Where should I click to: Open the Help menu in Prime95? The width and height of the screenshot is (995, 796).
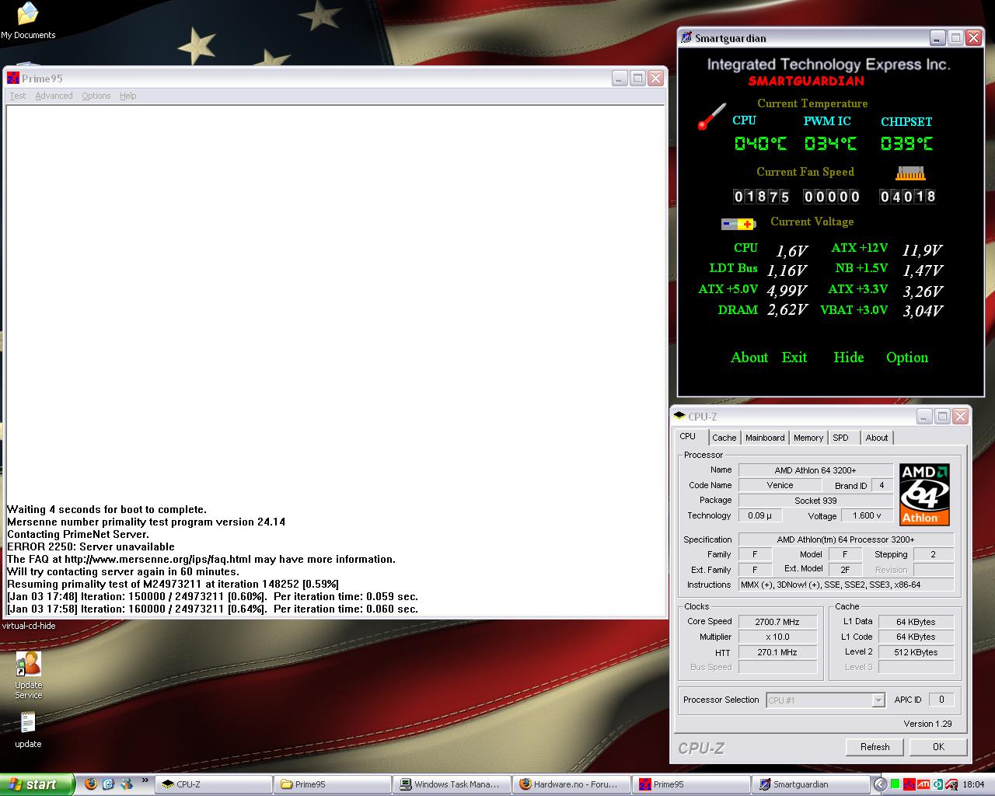tap(128, 96)
